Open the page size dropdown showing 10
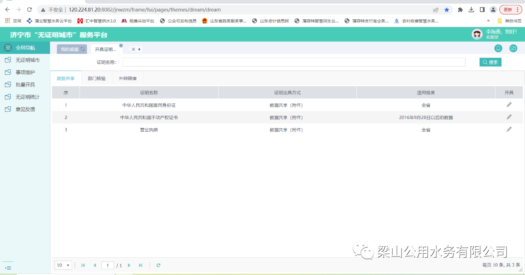 (63, 266)
